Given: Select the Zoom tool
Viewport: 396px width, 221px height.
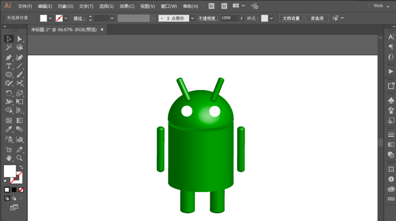Looking at the screenshot, I should [x=20, y=158].
